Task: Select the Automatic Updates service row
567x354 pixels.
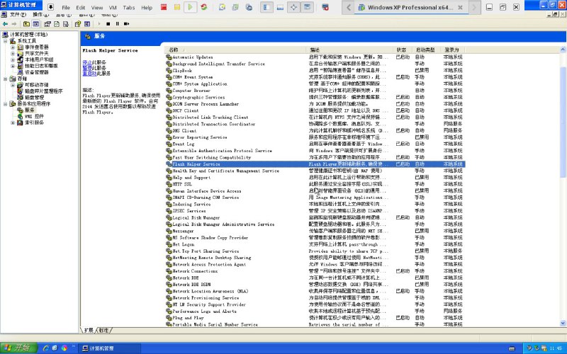Action: point(315,57)
